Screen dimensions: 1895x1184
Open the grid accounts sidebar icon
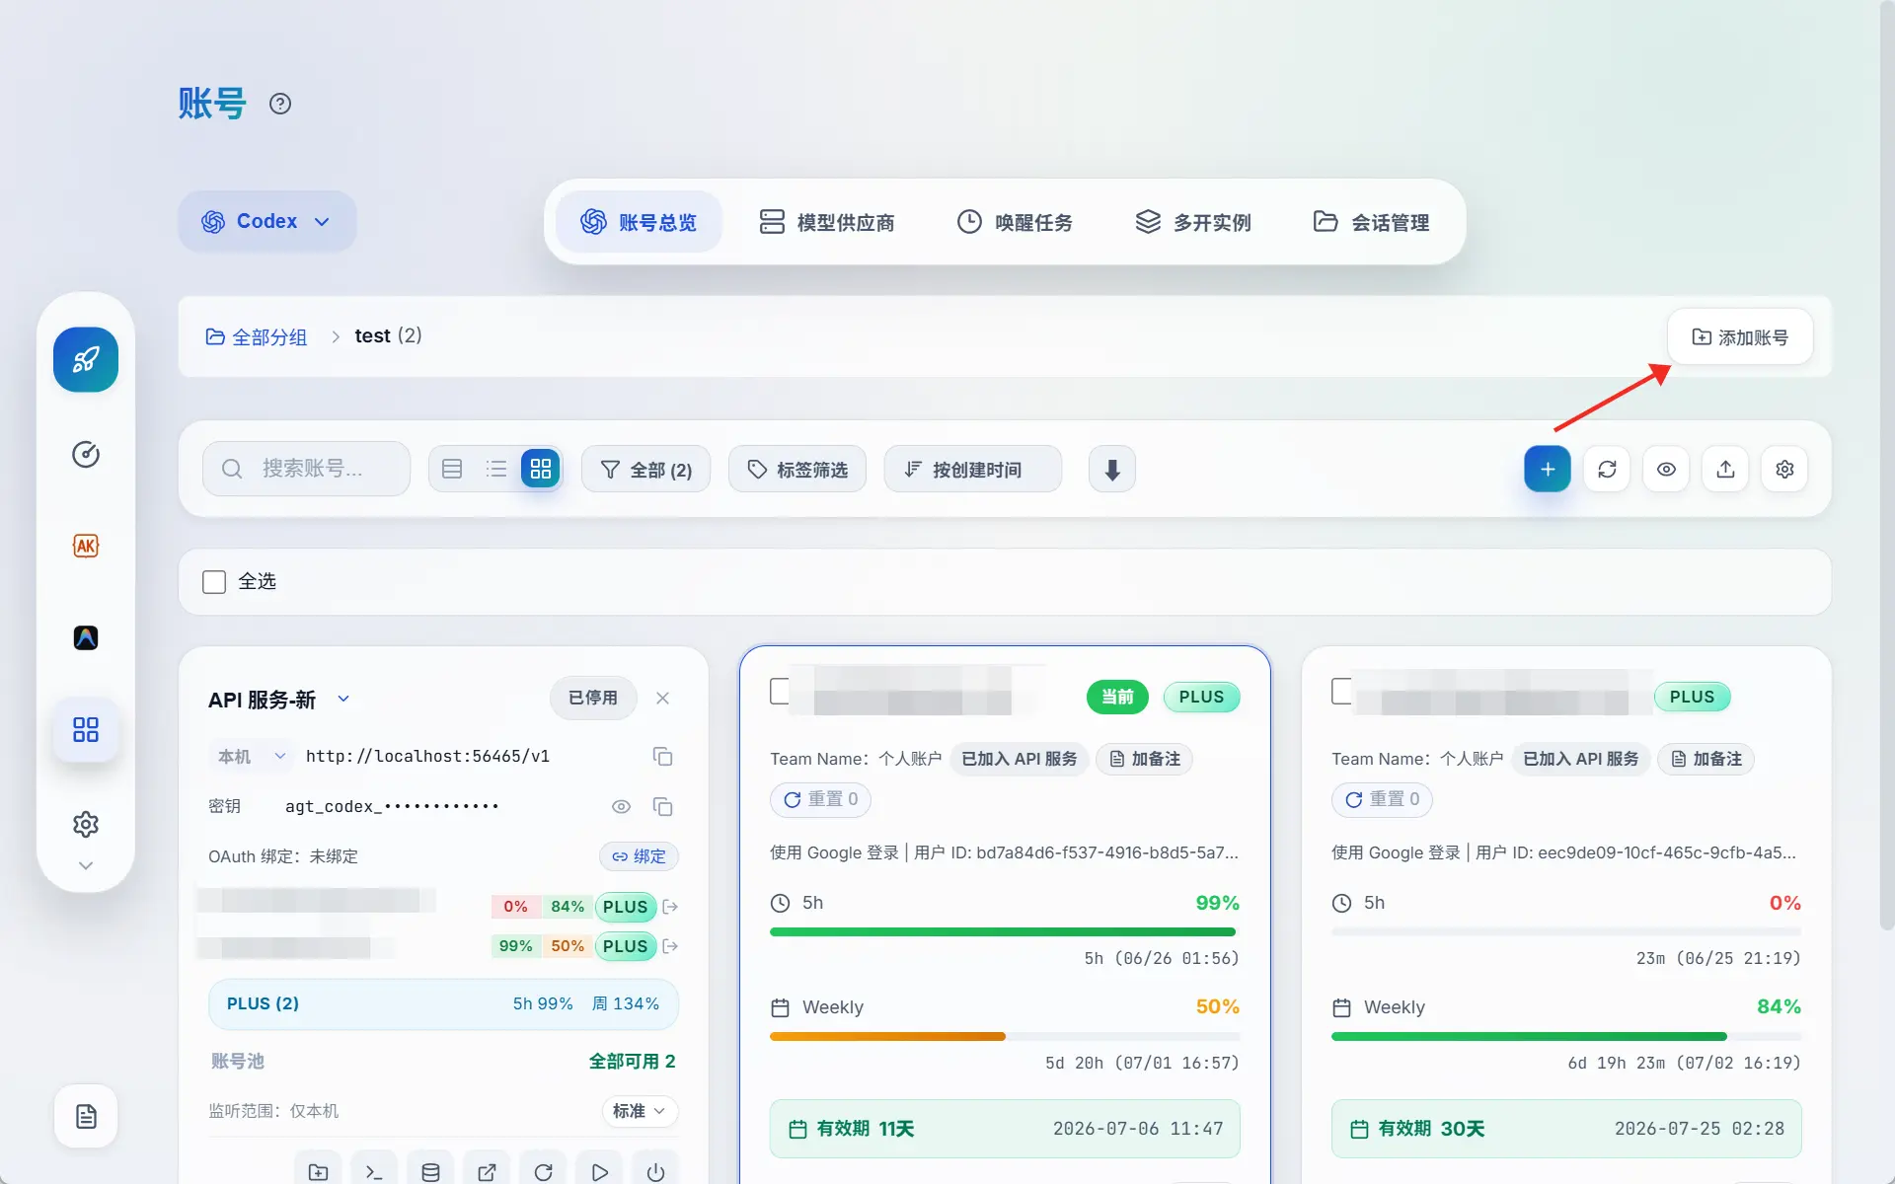point(86,730)
